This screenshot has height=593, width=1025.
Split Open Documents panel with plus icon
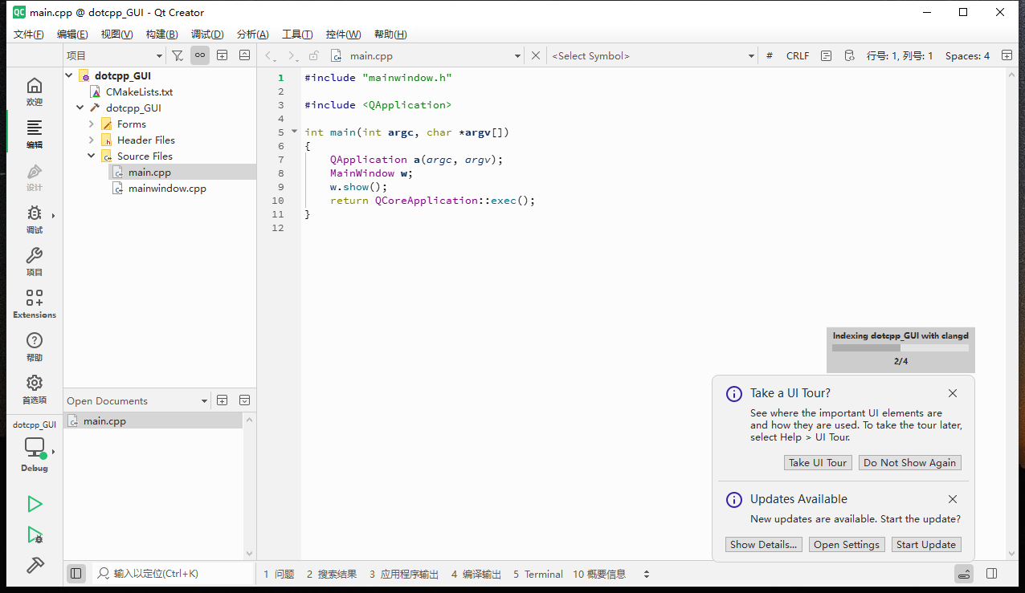pos(223,400)
